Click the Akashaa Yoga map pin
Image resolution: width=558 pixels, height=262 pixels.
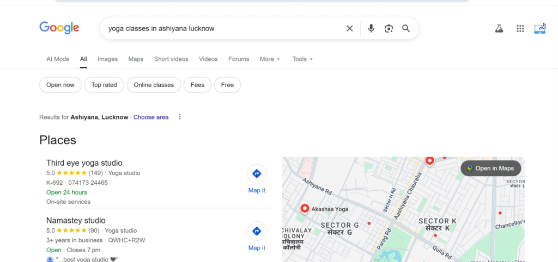click(x=305, y=208)
